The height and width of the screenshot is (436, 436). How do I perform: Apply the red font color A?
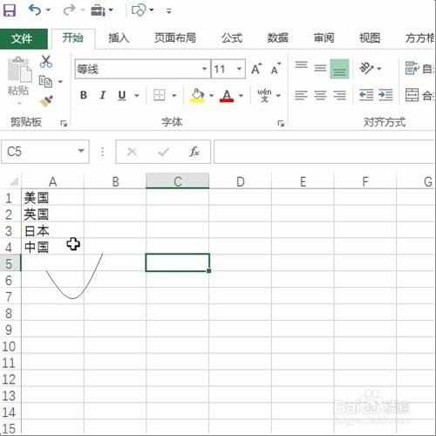(227, 95)
